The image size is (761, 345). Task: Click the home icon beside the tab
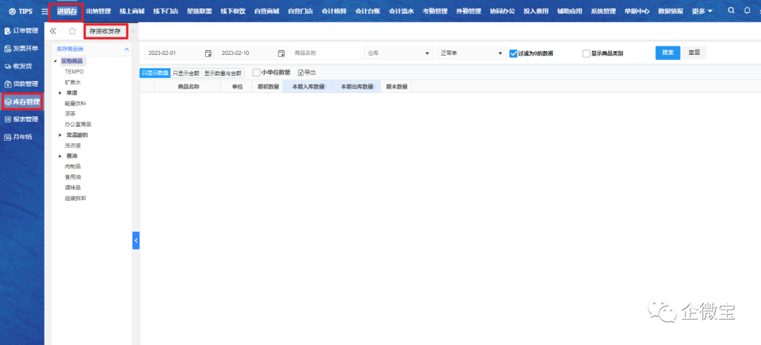click(x=72, y=31)
